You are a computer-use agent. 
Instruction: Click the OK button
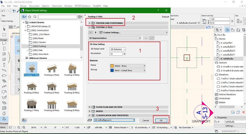[x=161, y=120]
